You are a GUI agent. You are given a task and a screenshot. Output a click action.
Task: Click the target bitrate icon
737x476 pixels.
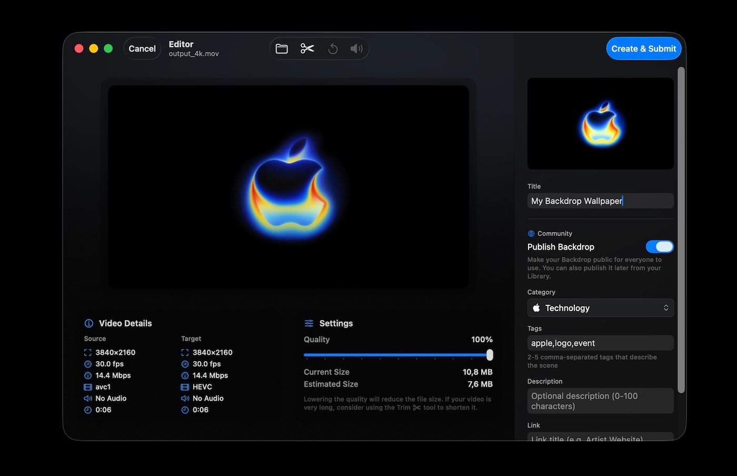(x=185, y=376)
